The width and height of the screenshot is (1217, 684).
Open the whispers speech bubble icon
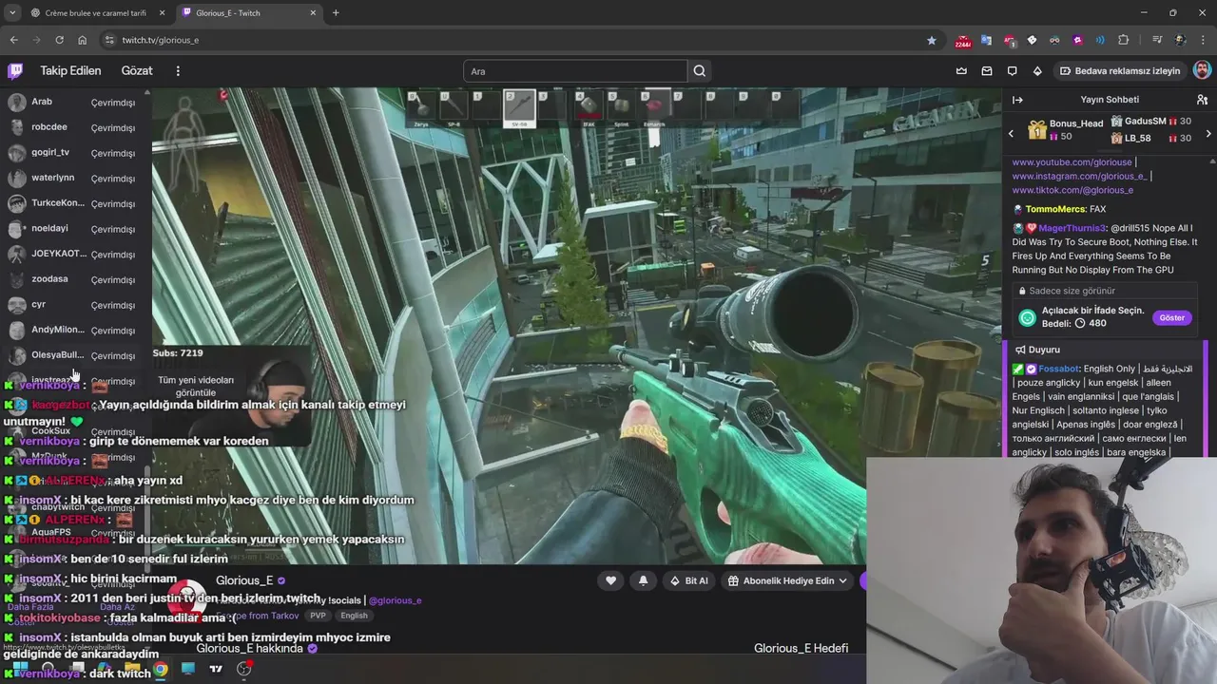coord(1012,71)
